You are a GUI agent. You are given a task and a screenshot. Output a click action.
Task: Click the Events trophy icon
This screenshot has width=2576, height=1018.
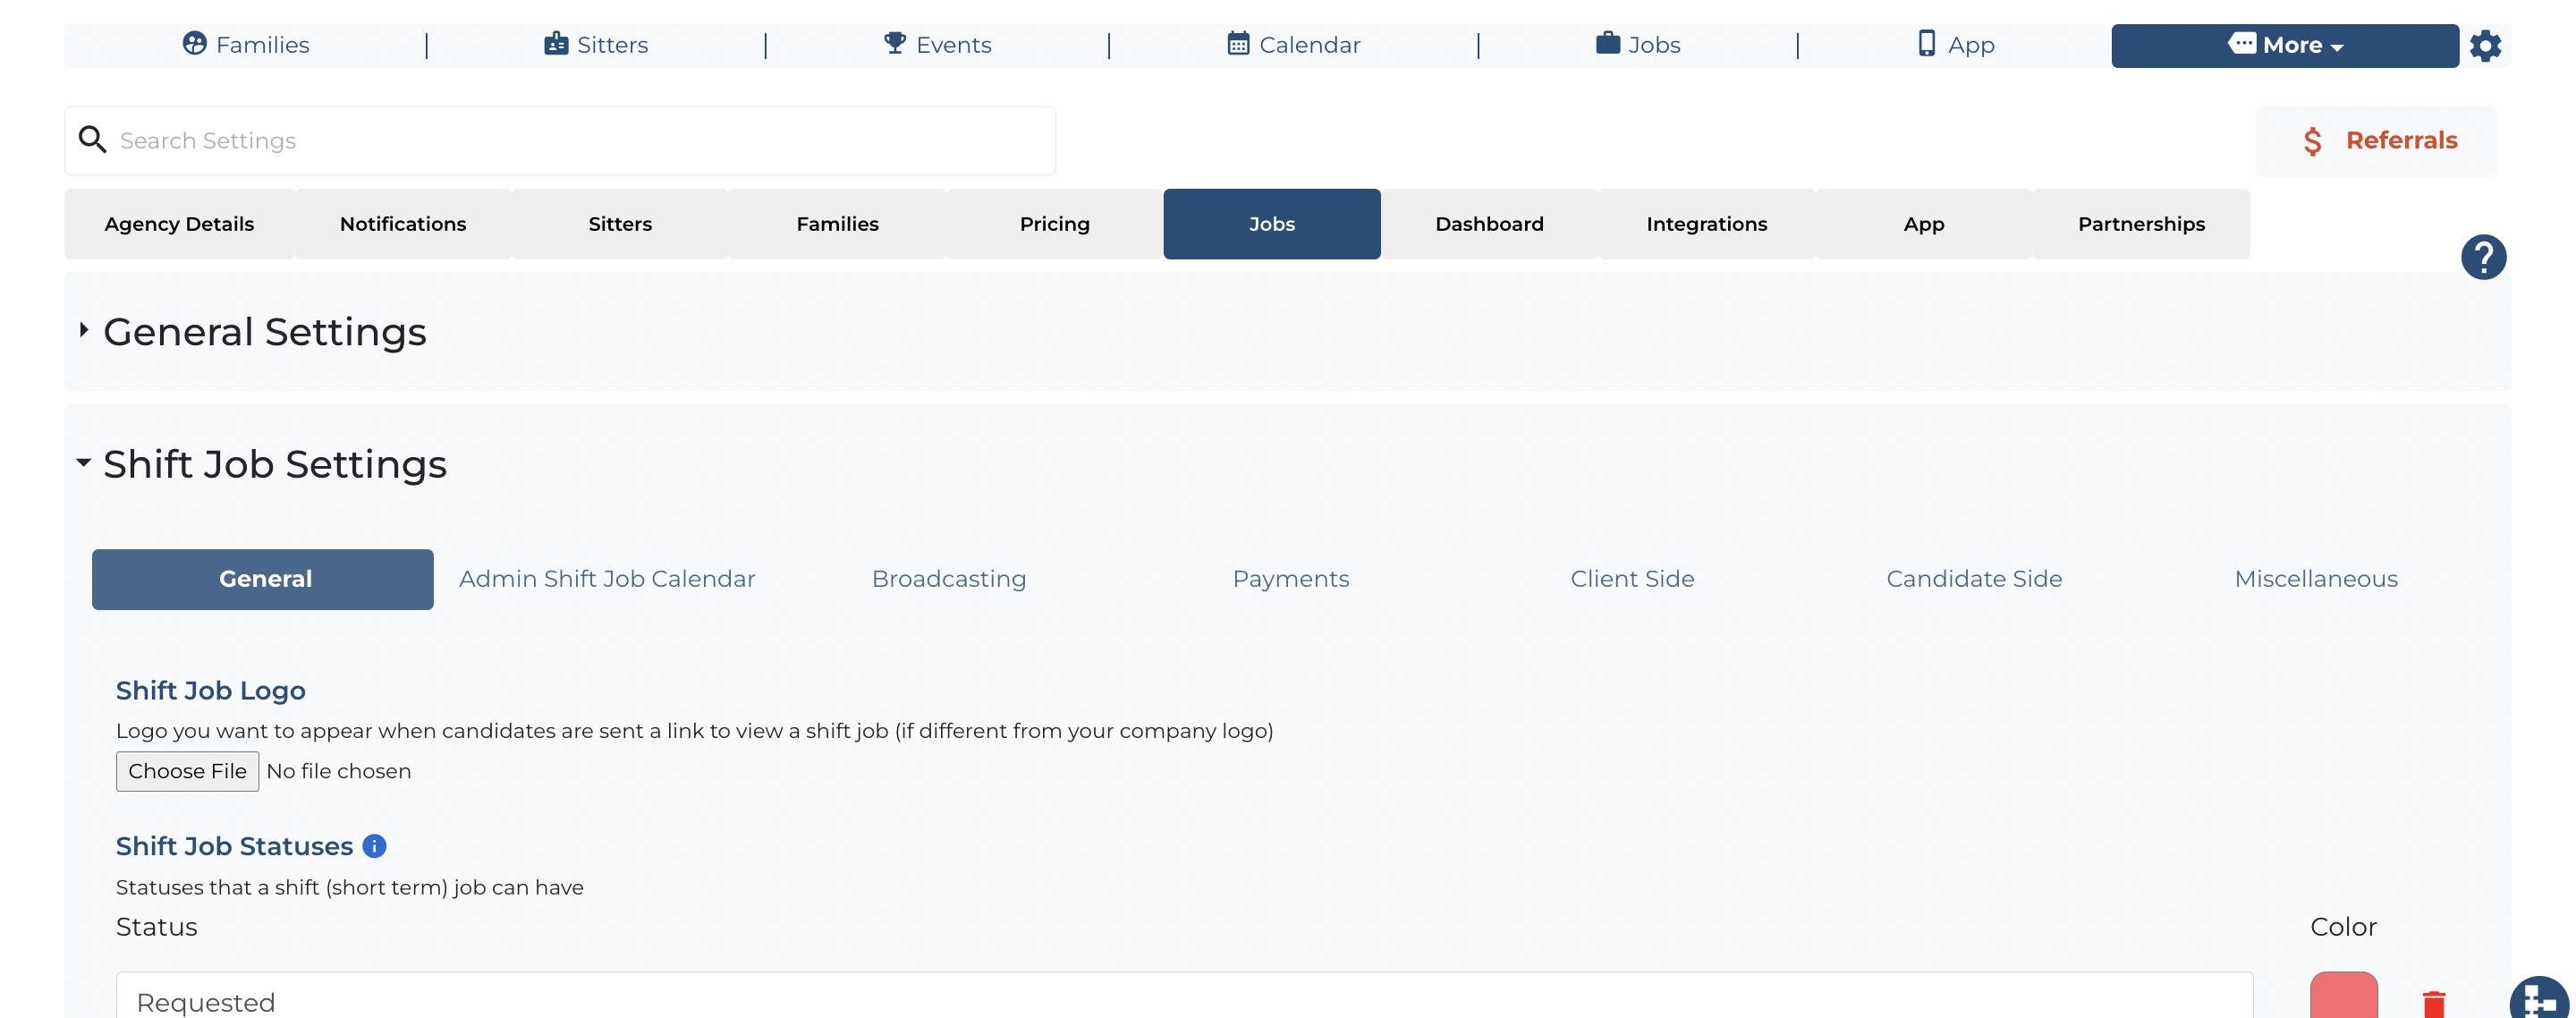(895, 43)
